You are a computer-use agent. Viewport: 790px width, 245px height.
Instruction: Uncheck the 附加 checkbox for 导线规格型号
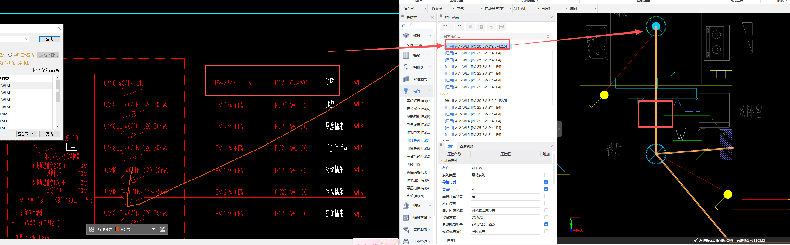coord(546,224)
